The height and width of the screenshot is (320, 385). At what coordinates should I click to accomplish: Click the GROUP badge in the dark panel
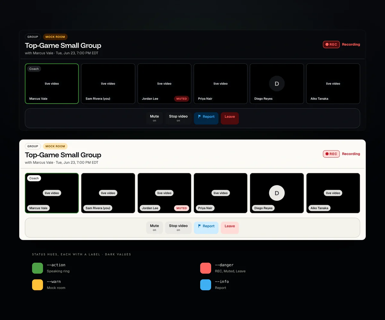(x=33, y=37)
